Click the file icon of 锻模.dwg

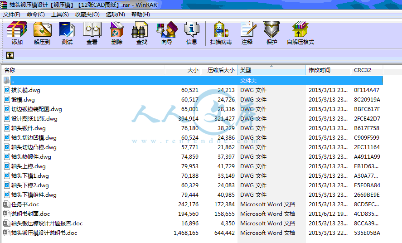pyautogui.click(x=7, y=99)
